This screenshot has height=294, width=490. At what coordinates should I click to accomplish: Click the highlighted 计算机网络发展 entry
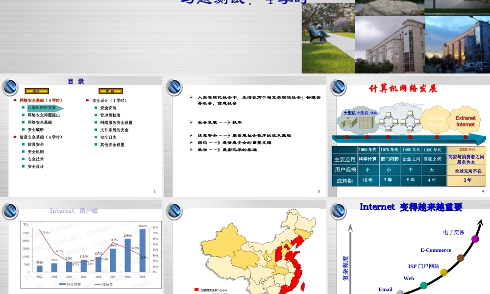pyautogui.click(x=43, y=108)
